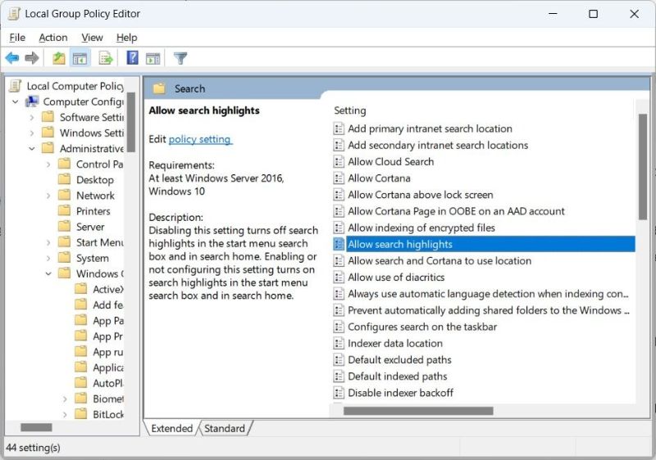Click the 'policy setting' edit link
This screenshot has width=656, height=460.
tap(199, 140)
